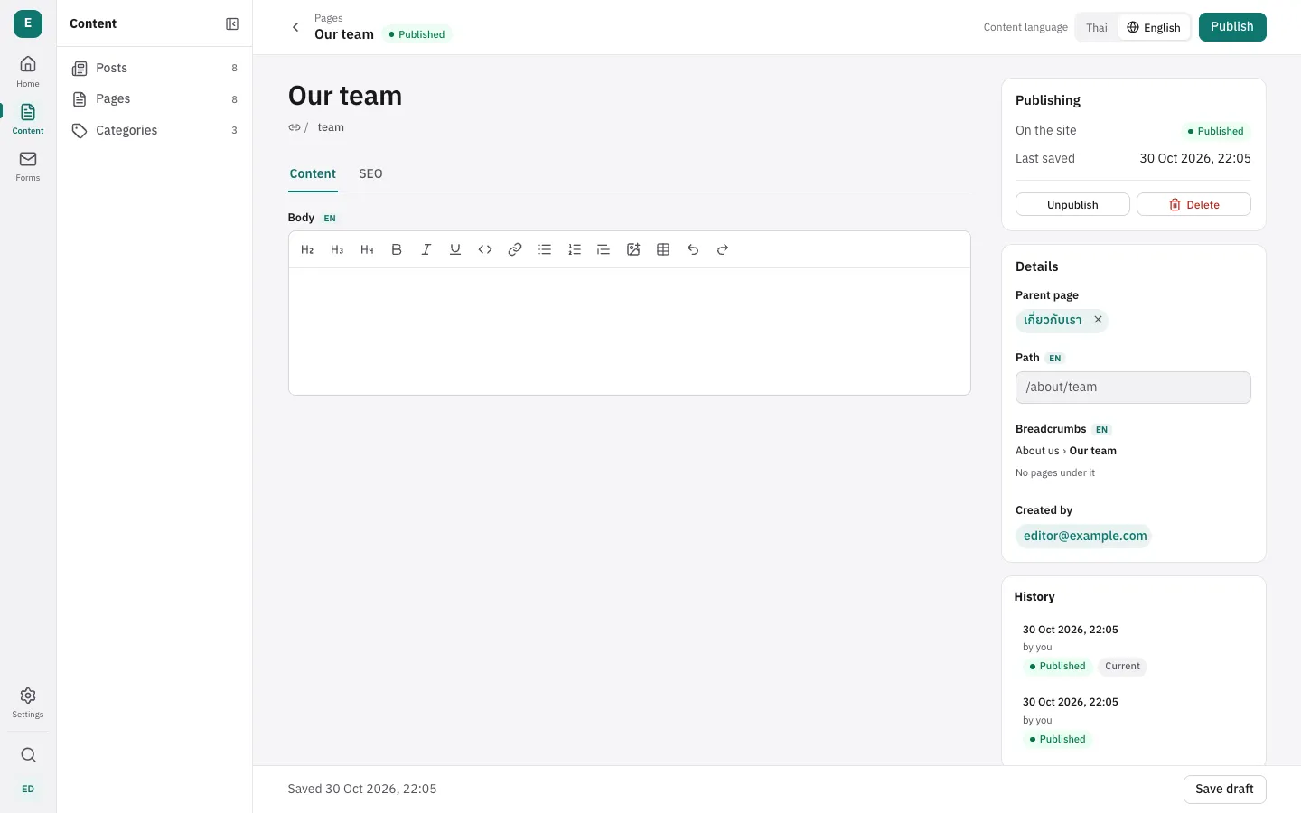
Task: Click the Publish button
Action: tap(1232, 27)
